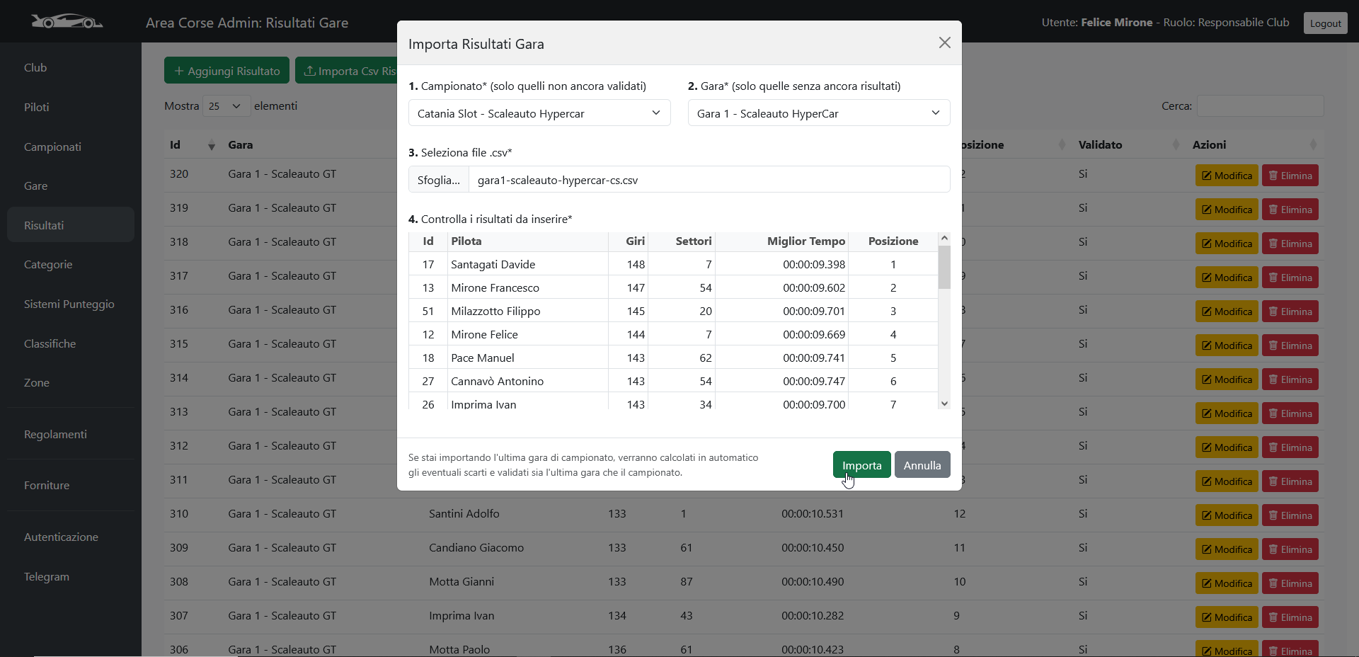Open the Gara selection dropdown
1359x657 pixels.
click(818, 113)
